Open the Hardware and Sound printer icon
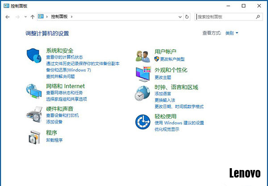 click(34, 115)
